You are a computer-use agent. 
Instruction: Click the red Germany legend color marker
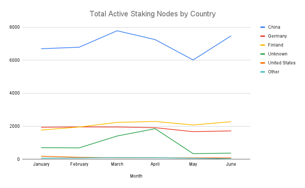click(x=262, y=36)
